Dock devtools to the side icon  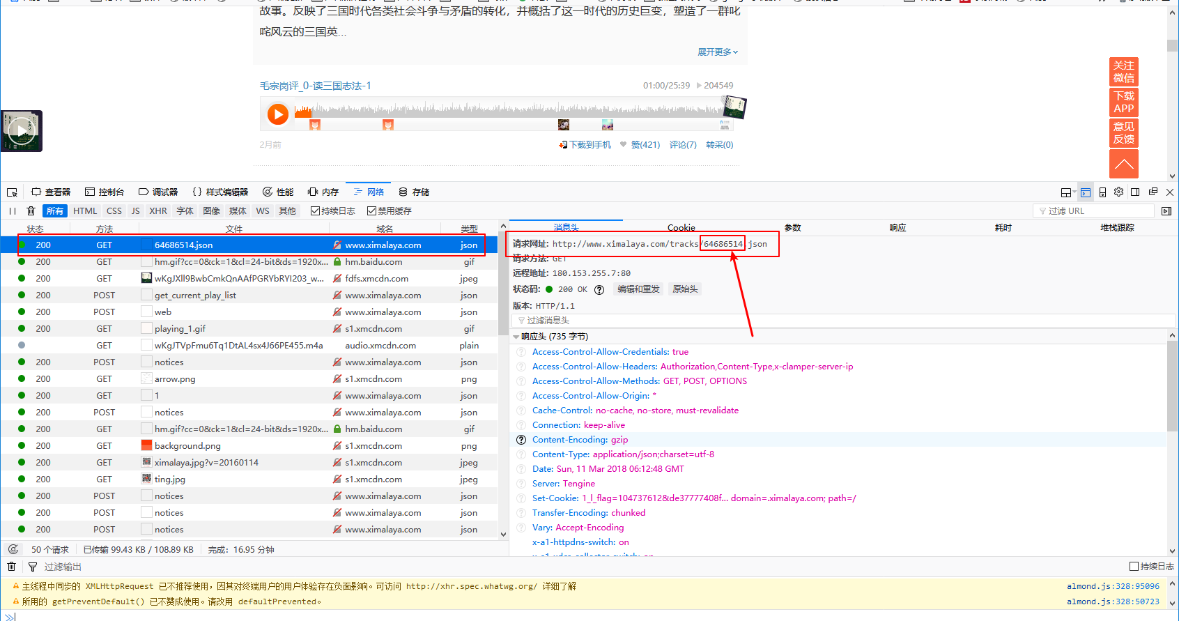pyautogui.click(x=1136, y=192)
